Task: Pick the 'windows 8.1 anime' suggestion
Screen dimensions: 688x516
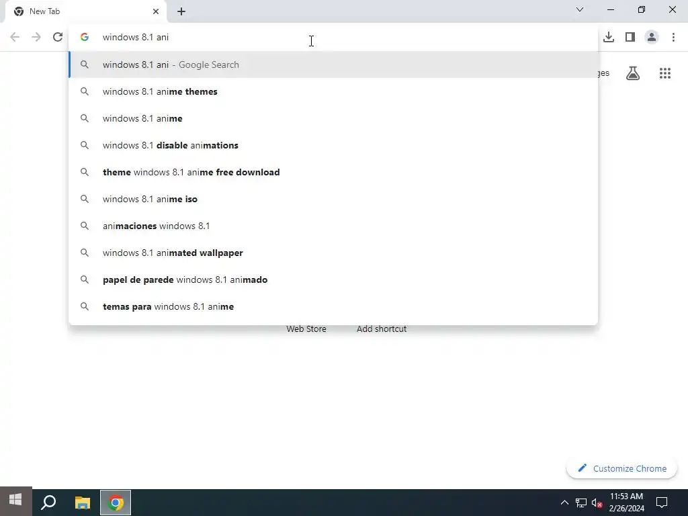Action: tap(333, 118)
